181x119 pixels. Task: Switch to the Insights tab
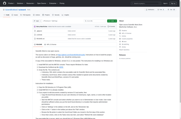click(65, 15)
